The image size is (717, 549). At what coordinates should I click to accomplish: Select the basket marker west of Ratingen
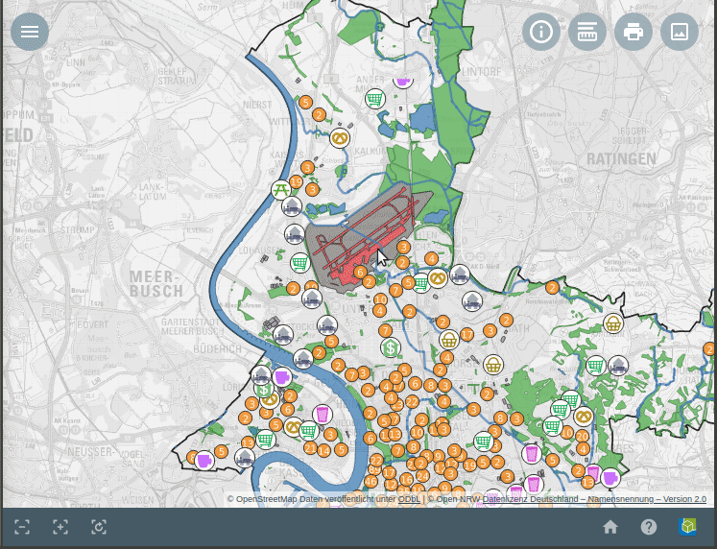click(x=613, y=323)
